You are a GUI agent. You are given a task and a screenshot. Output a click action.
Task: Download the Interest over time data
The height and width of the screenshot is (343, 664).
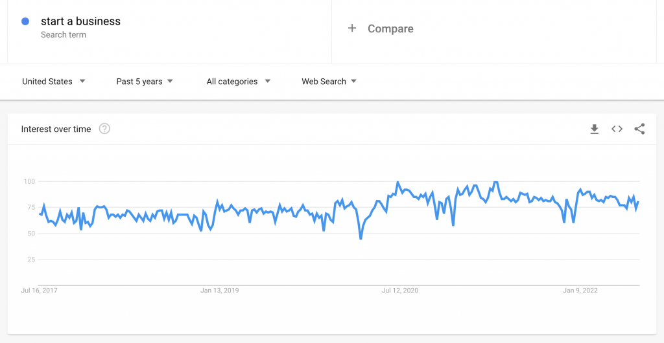click(595, 129)
